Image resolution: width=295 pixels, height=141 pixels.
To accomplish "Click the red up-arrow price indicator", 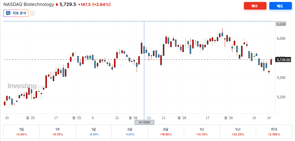I will click(57, 5).
